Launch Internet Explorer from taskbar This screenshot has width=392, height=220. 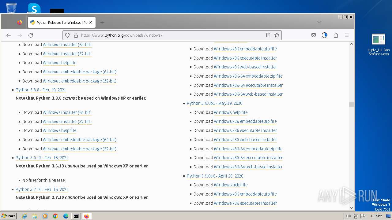point(24,216)
